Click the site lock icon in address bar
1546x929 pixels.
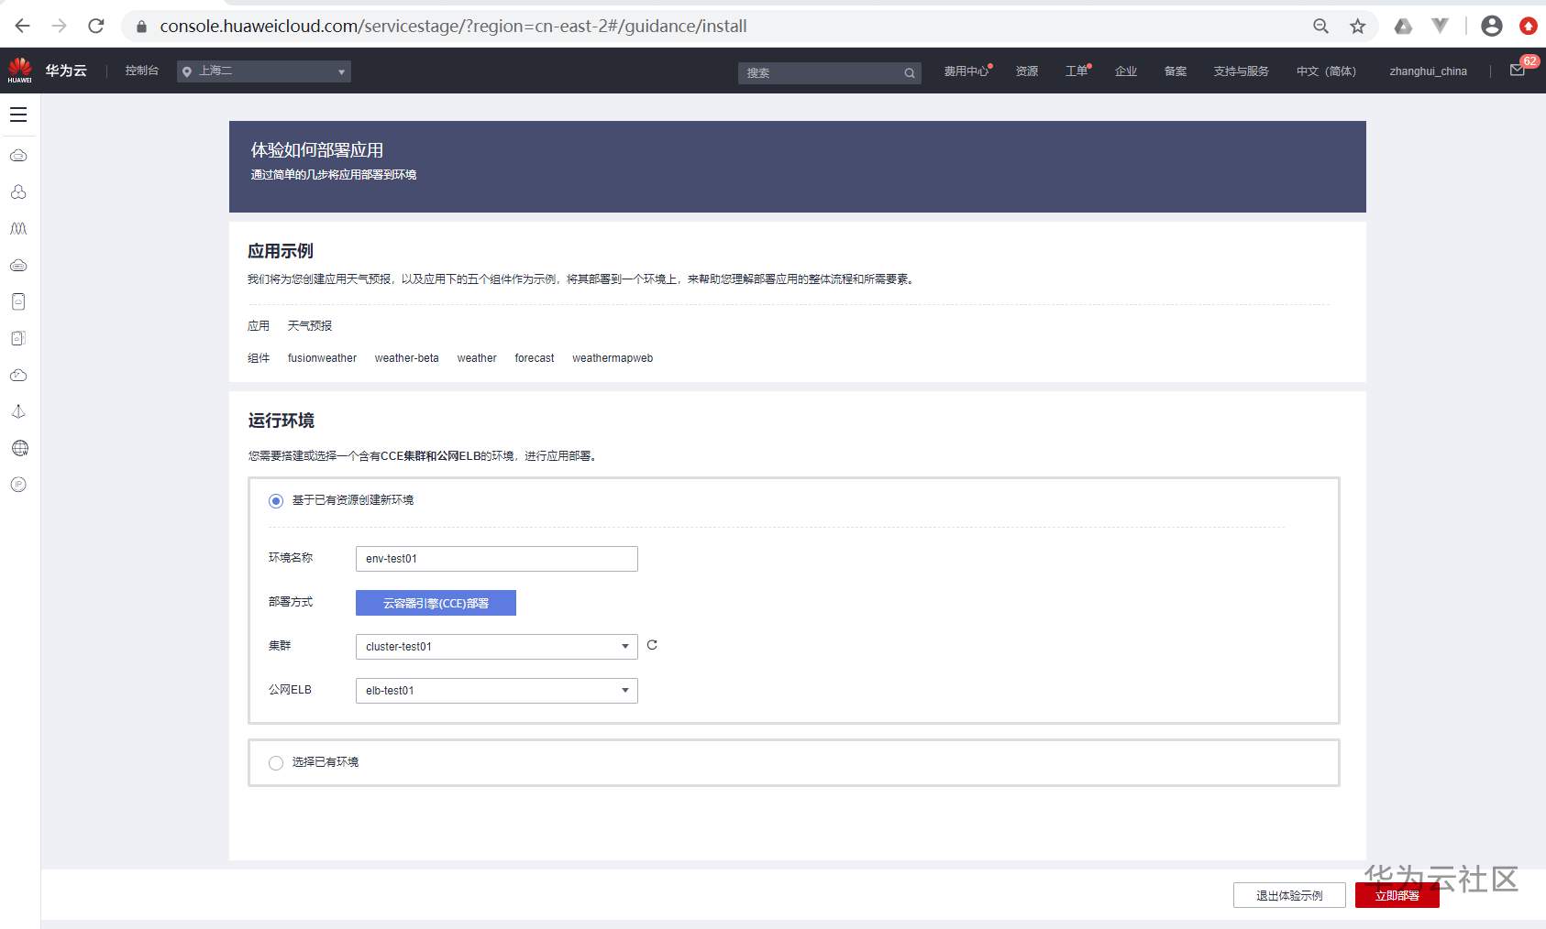(x=141, y=27)
